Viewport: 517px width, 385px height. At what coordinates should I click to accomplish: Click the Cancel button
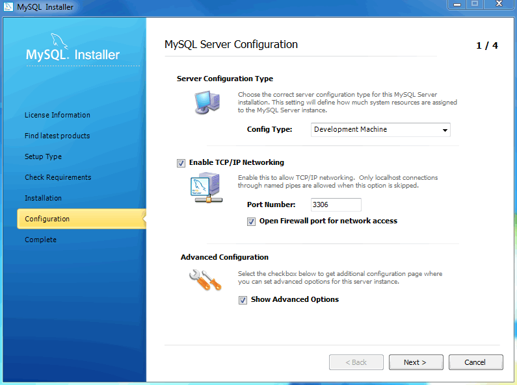475,362
